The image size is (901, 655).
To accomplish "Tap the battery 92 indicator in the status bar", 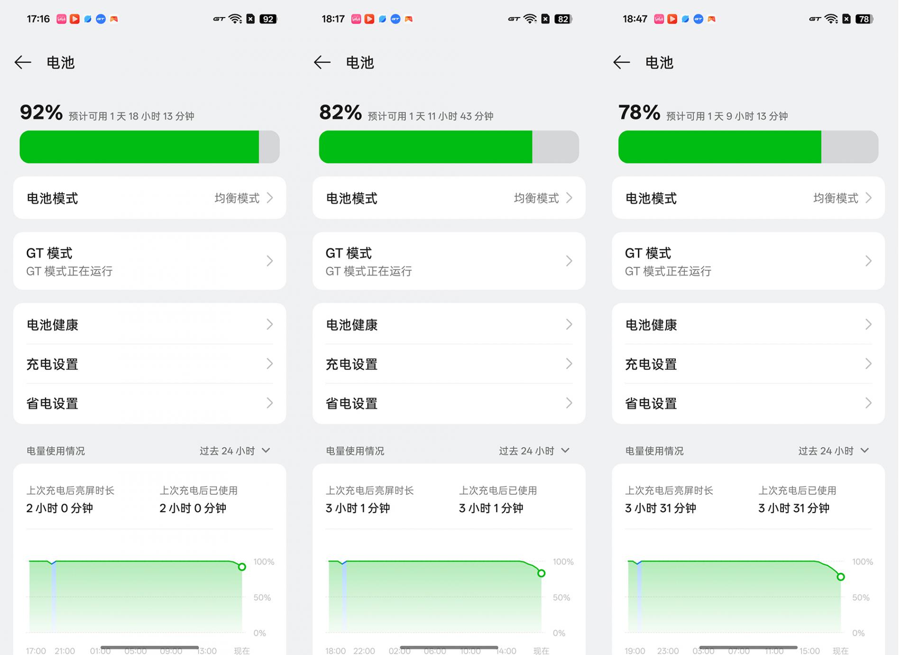I will 268,19.
